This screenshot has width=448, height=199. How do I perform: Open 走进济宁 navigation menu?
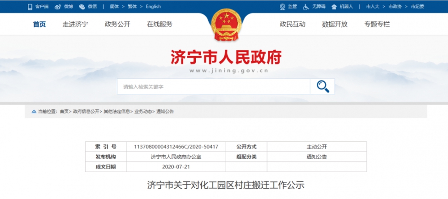point(75,25)
